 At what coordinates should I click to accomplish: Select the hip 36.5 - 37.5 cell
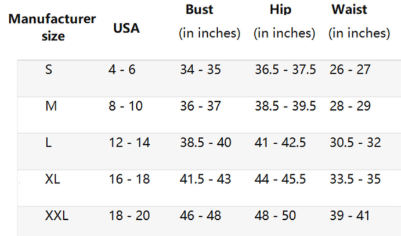coord(285,70)
